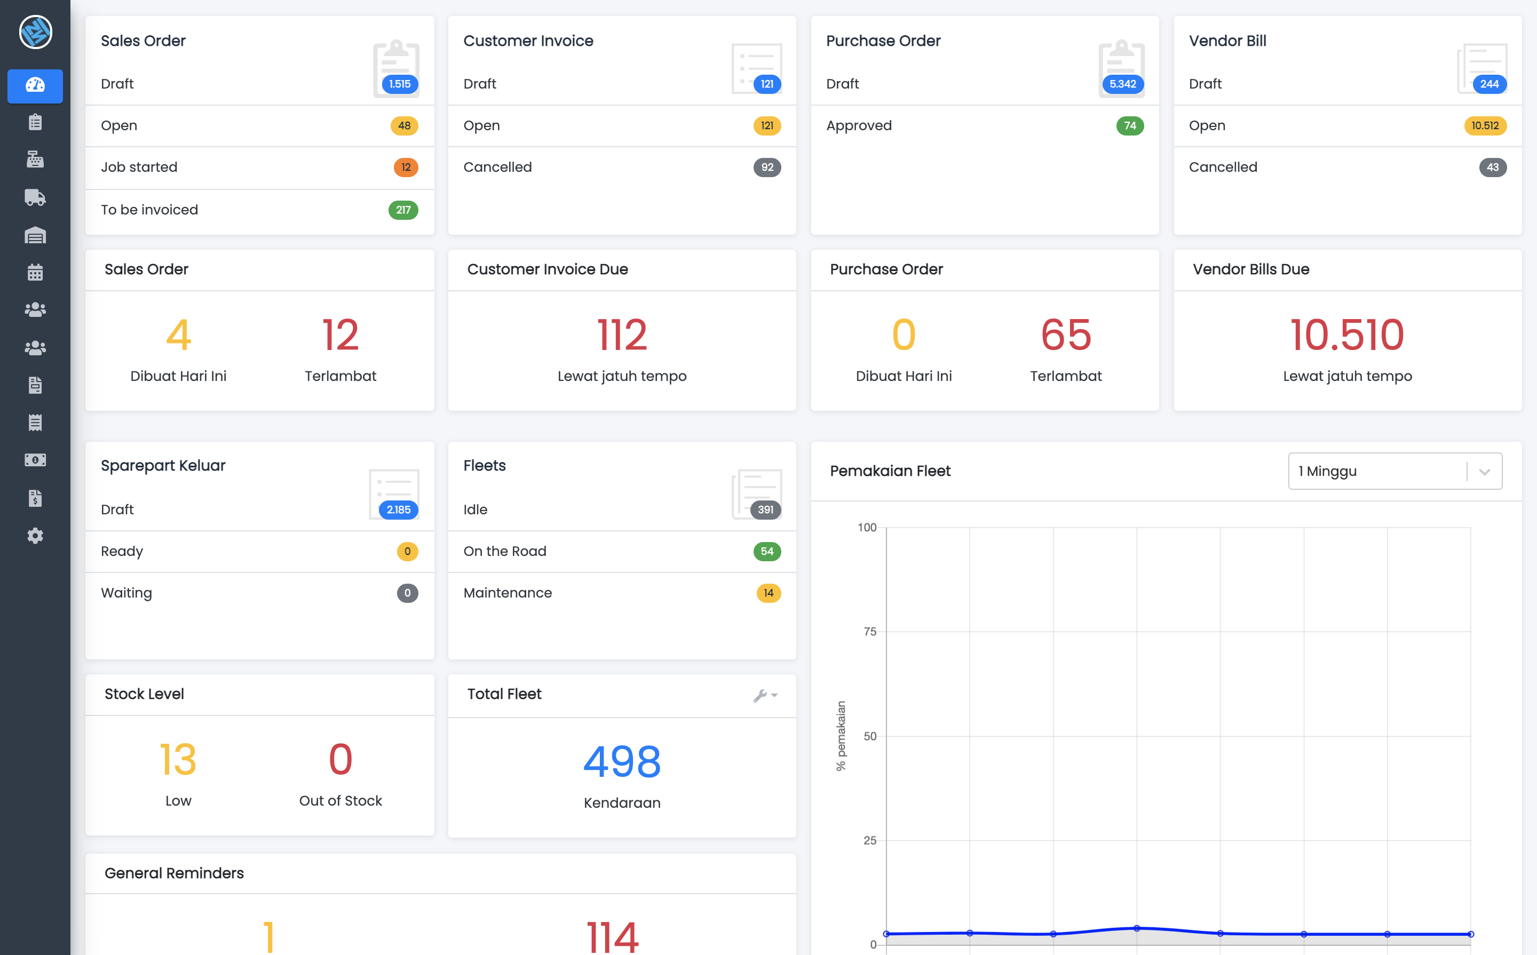Image resolution: width=1537 pixels, height=955 pixels.
Task: Click the warehouse sidebar icon
Action: point(35,236)
